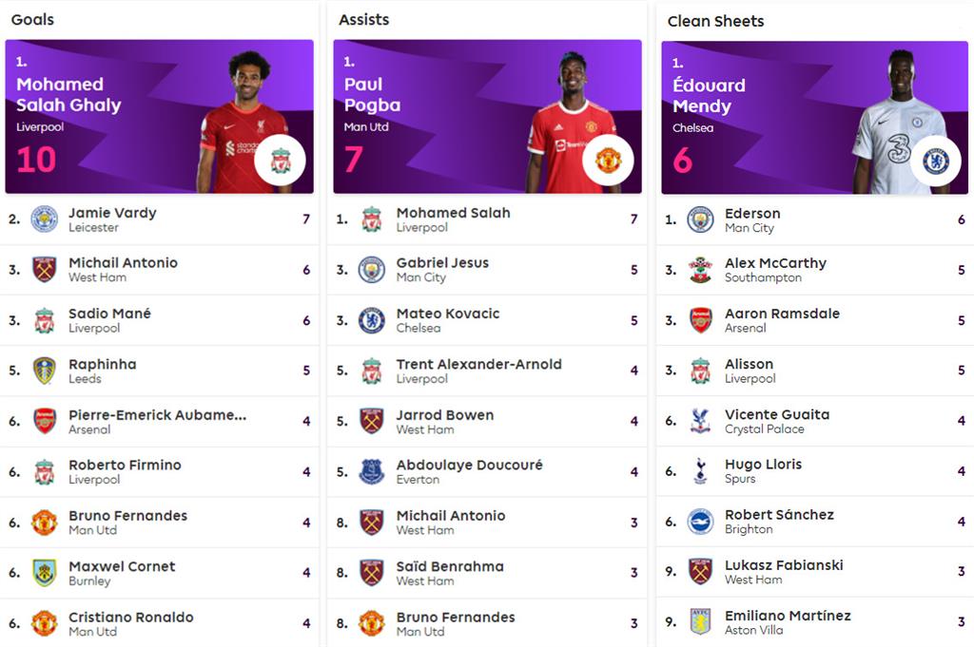Click the Clean Sheets section heading
974x647 pixels.
[x=715, y=21]
